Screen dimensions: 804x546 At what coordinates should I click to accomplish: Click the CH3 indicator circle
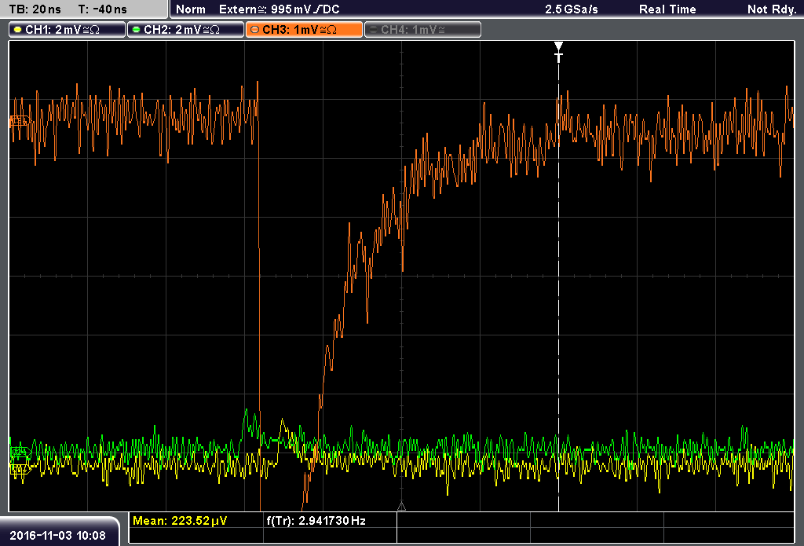coord(255,30)
